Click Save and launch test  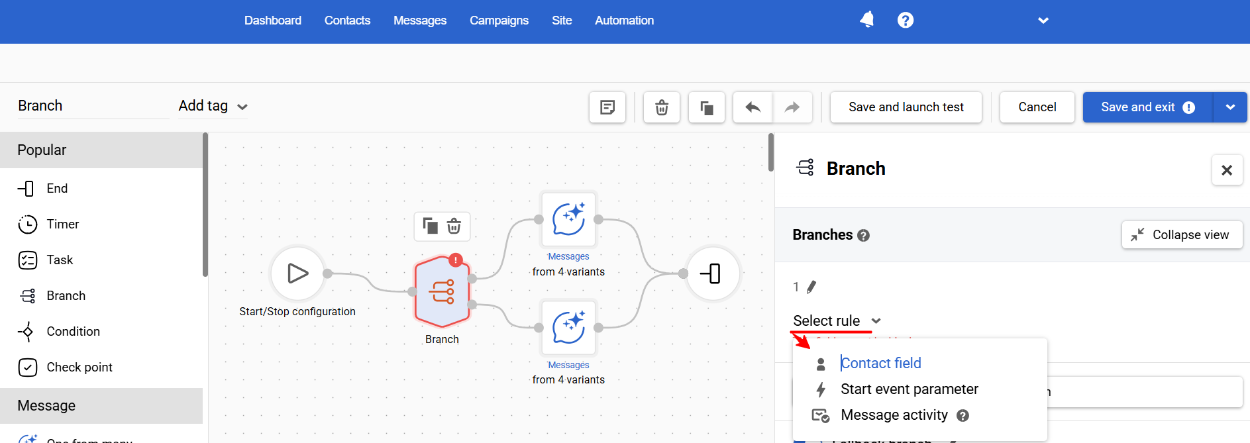[906, 107]
